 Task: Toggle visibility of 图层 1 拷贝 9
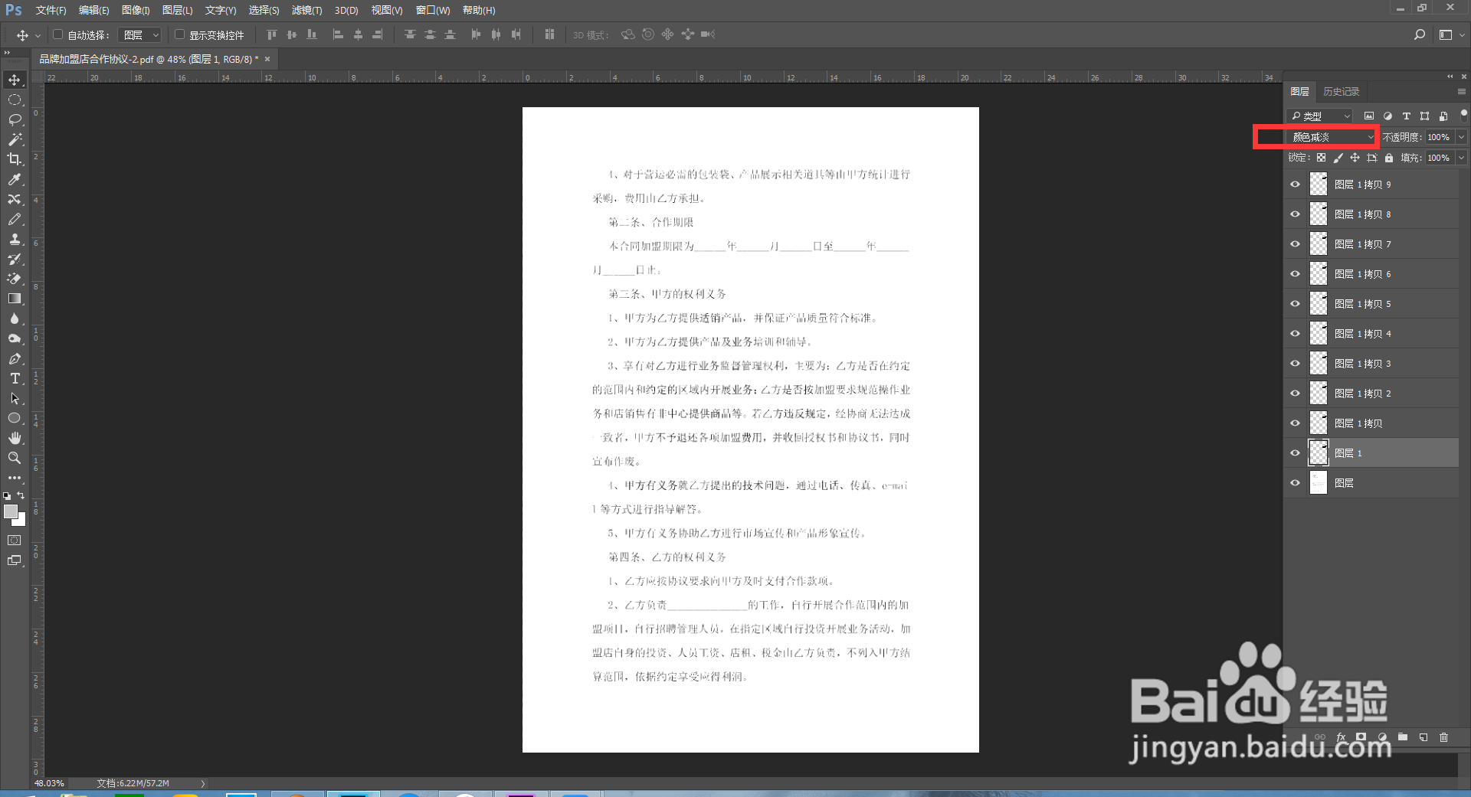pos(1294,184)
